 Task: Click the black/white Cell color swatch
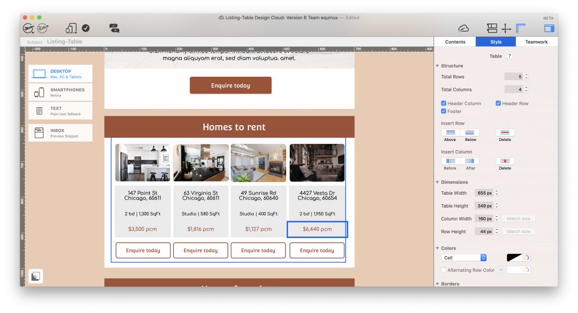(514, 258)
